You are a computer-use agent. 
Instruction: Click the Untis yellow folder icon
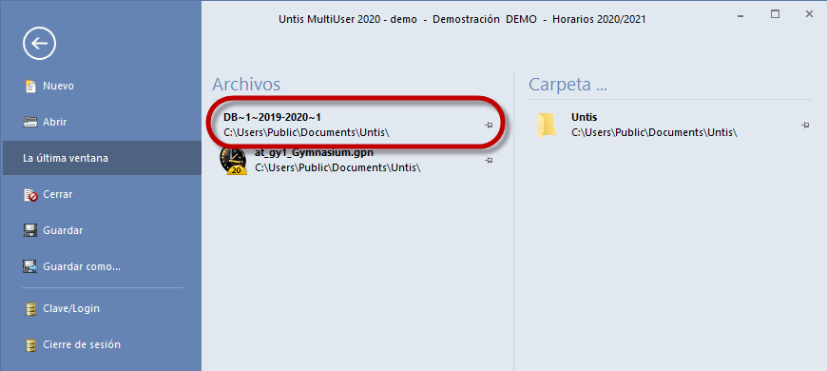pos(547,126)
